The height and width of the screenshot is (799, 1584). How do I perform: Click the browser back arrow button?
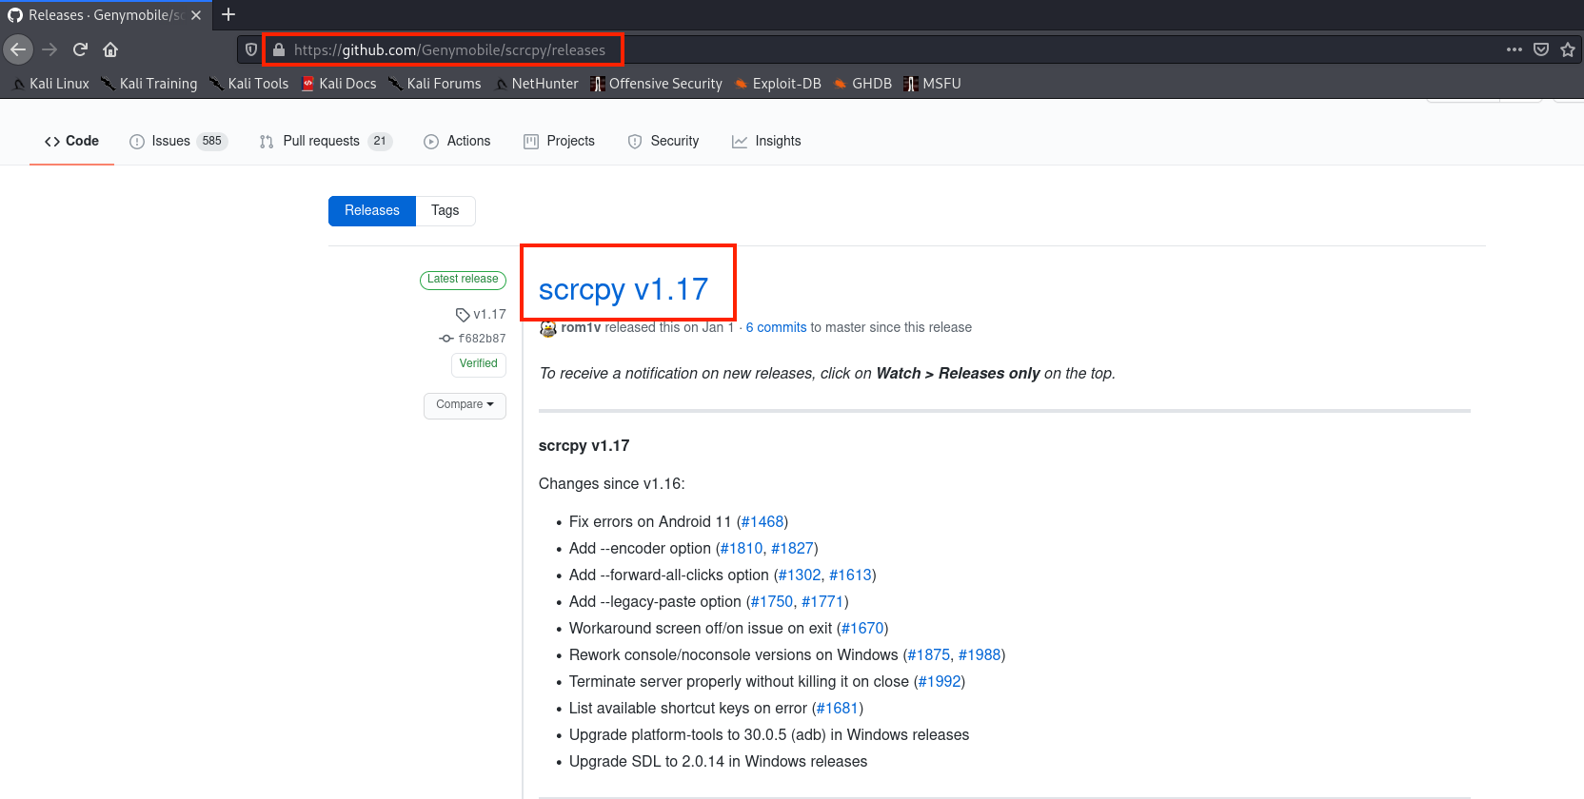[18, 49]
